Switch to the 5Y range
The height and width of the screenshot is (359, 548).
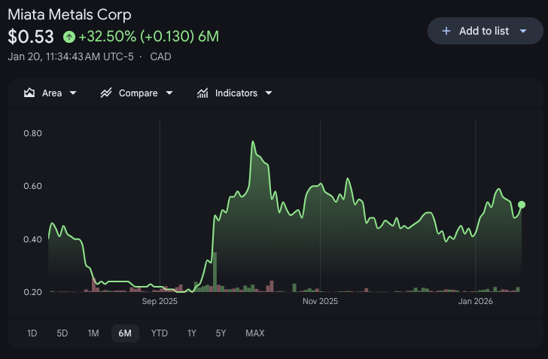[x=221, y=333]
